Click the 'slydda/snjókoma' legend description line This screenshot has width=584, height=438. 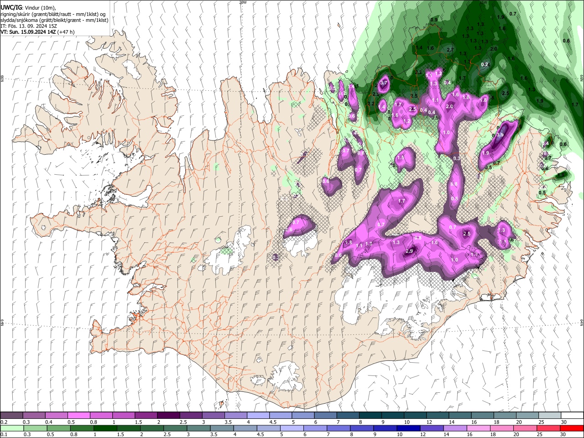pyautogui.click(x=54, y=20)
